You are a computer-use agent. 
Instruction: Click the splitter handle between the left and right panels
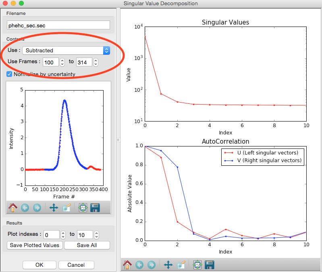(x=118, y=140)
